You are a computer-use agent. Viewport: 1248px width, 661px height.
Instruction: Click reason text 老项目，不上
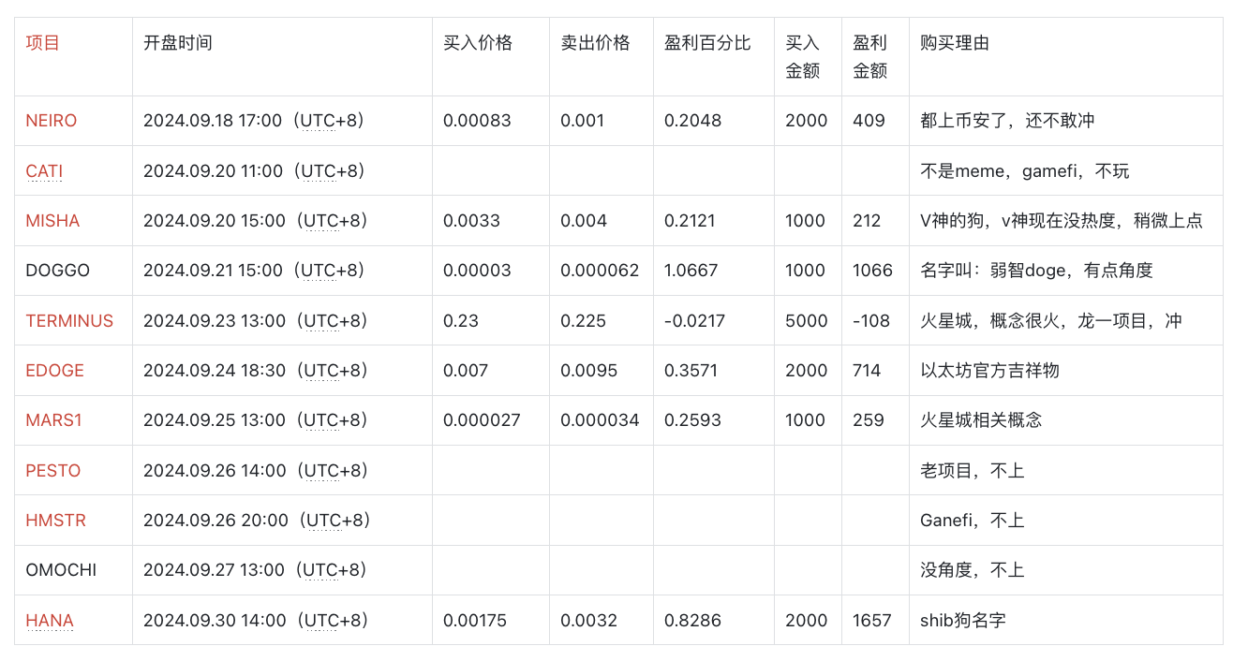coord(973,471)
